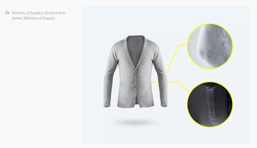The image size is (257, 148).
Task: Click the jacket's bottom hem
Action: click(136, 106)
